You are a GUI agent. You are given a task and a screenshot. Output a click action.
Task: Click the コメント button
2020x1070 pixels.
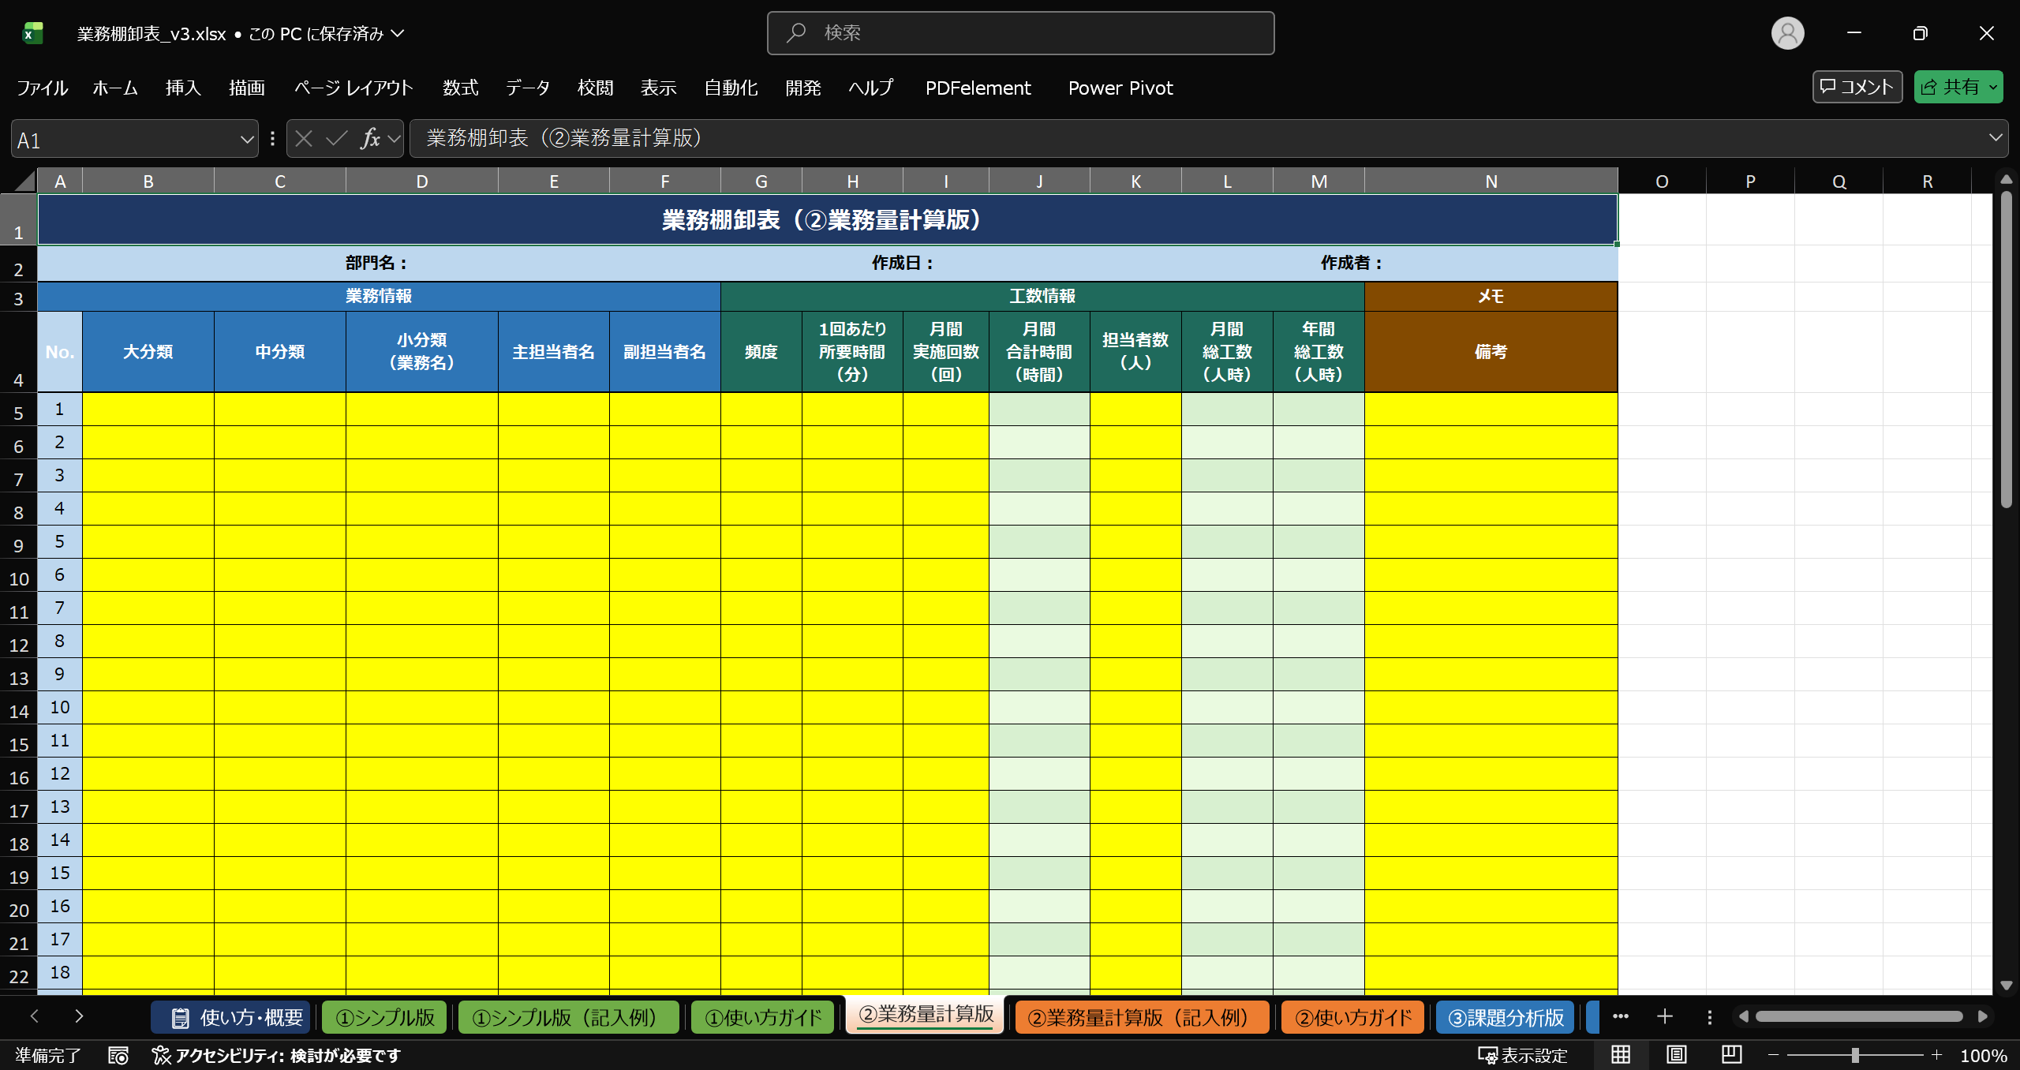[x=1857, y=87]
